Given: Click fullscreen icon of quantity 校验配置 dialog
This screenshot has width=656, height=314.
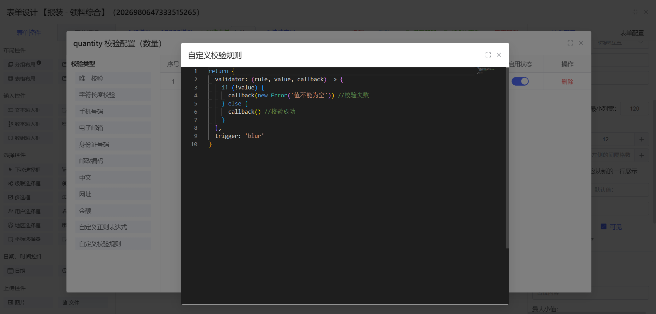Looking at the screenshot, I should 570,43.
